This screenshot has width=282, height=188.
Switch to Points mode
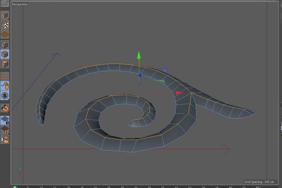[x=5, y=45]
